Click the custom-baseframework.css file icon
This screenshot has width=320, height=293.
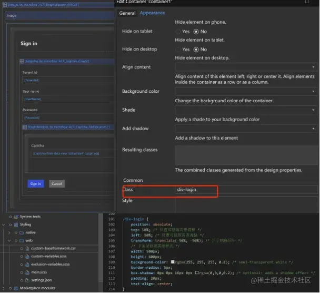[x=27, y=248]
